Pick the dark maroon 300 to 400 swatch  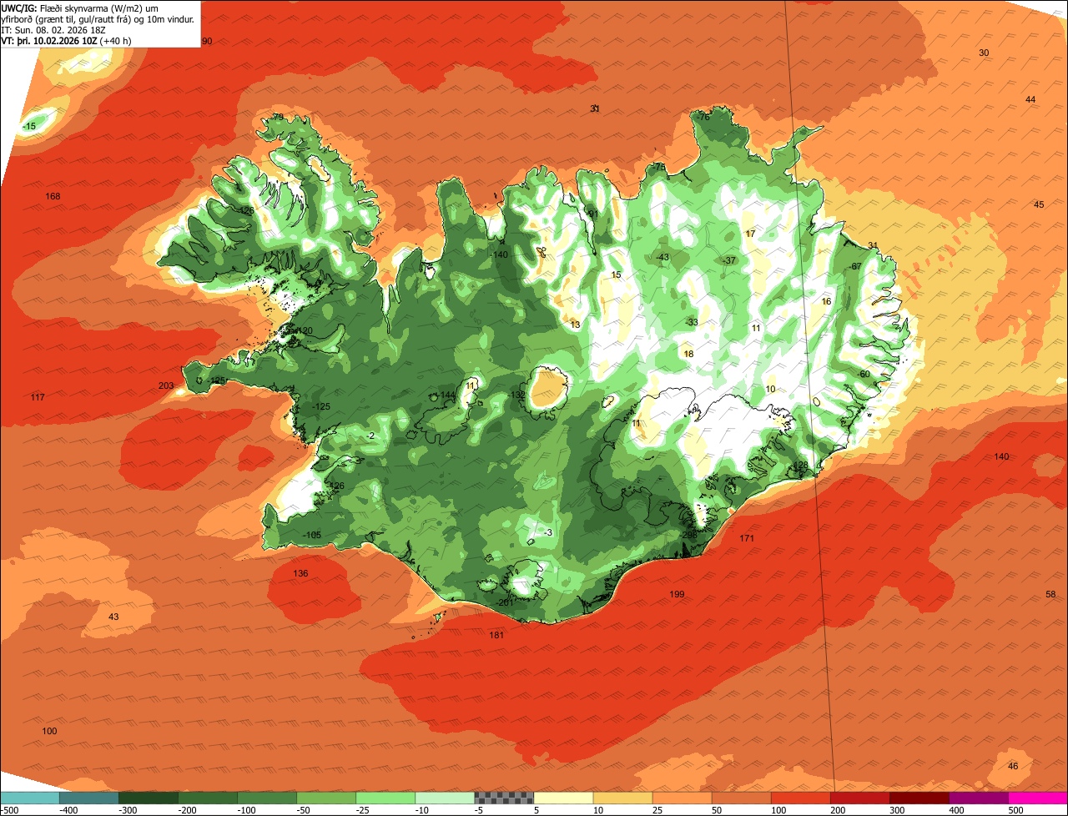coord(919,798)
